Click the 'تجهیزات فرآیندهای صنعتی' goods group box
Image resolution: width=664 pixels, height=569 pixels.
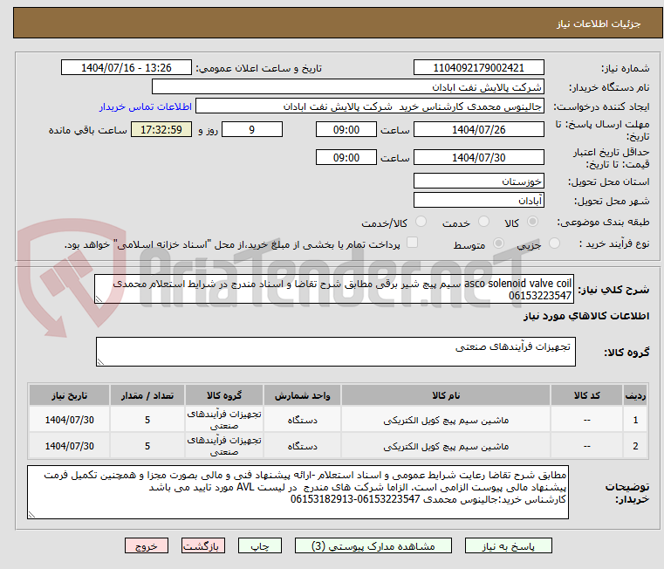tap(335, 353)
